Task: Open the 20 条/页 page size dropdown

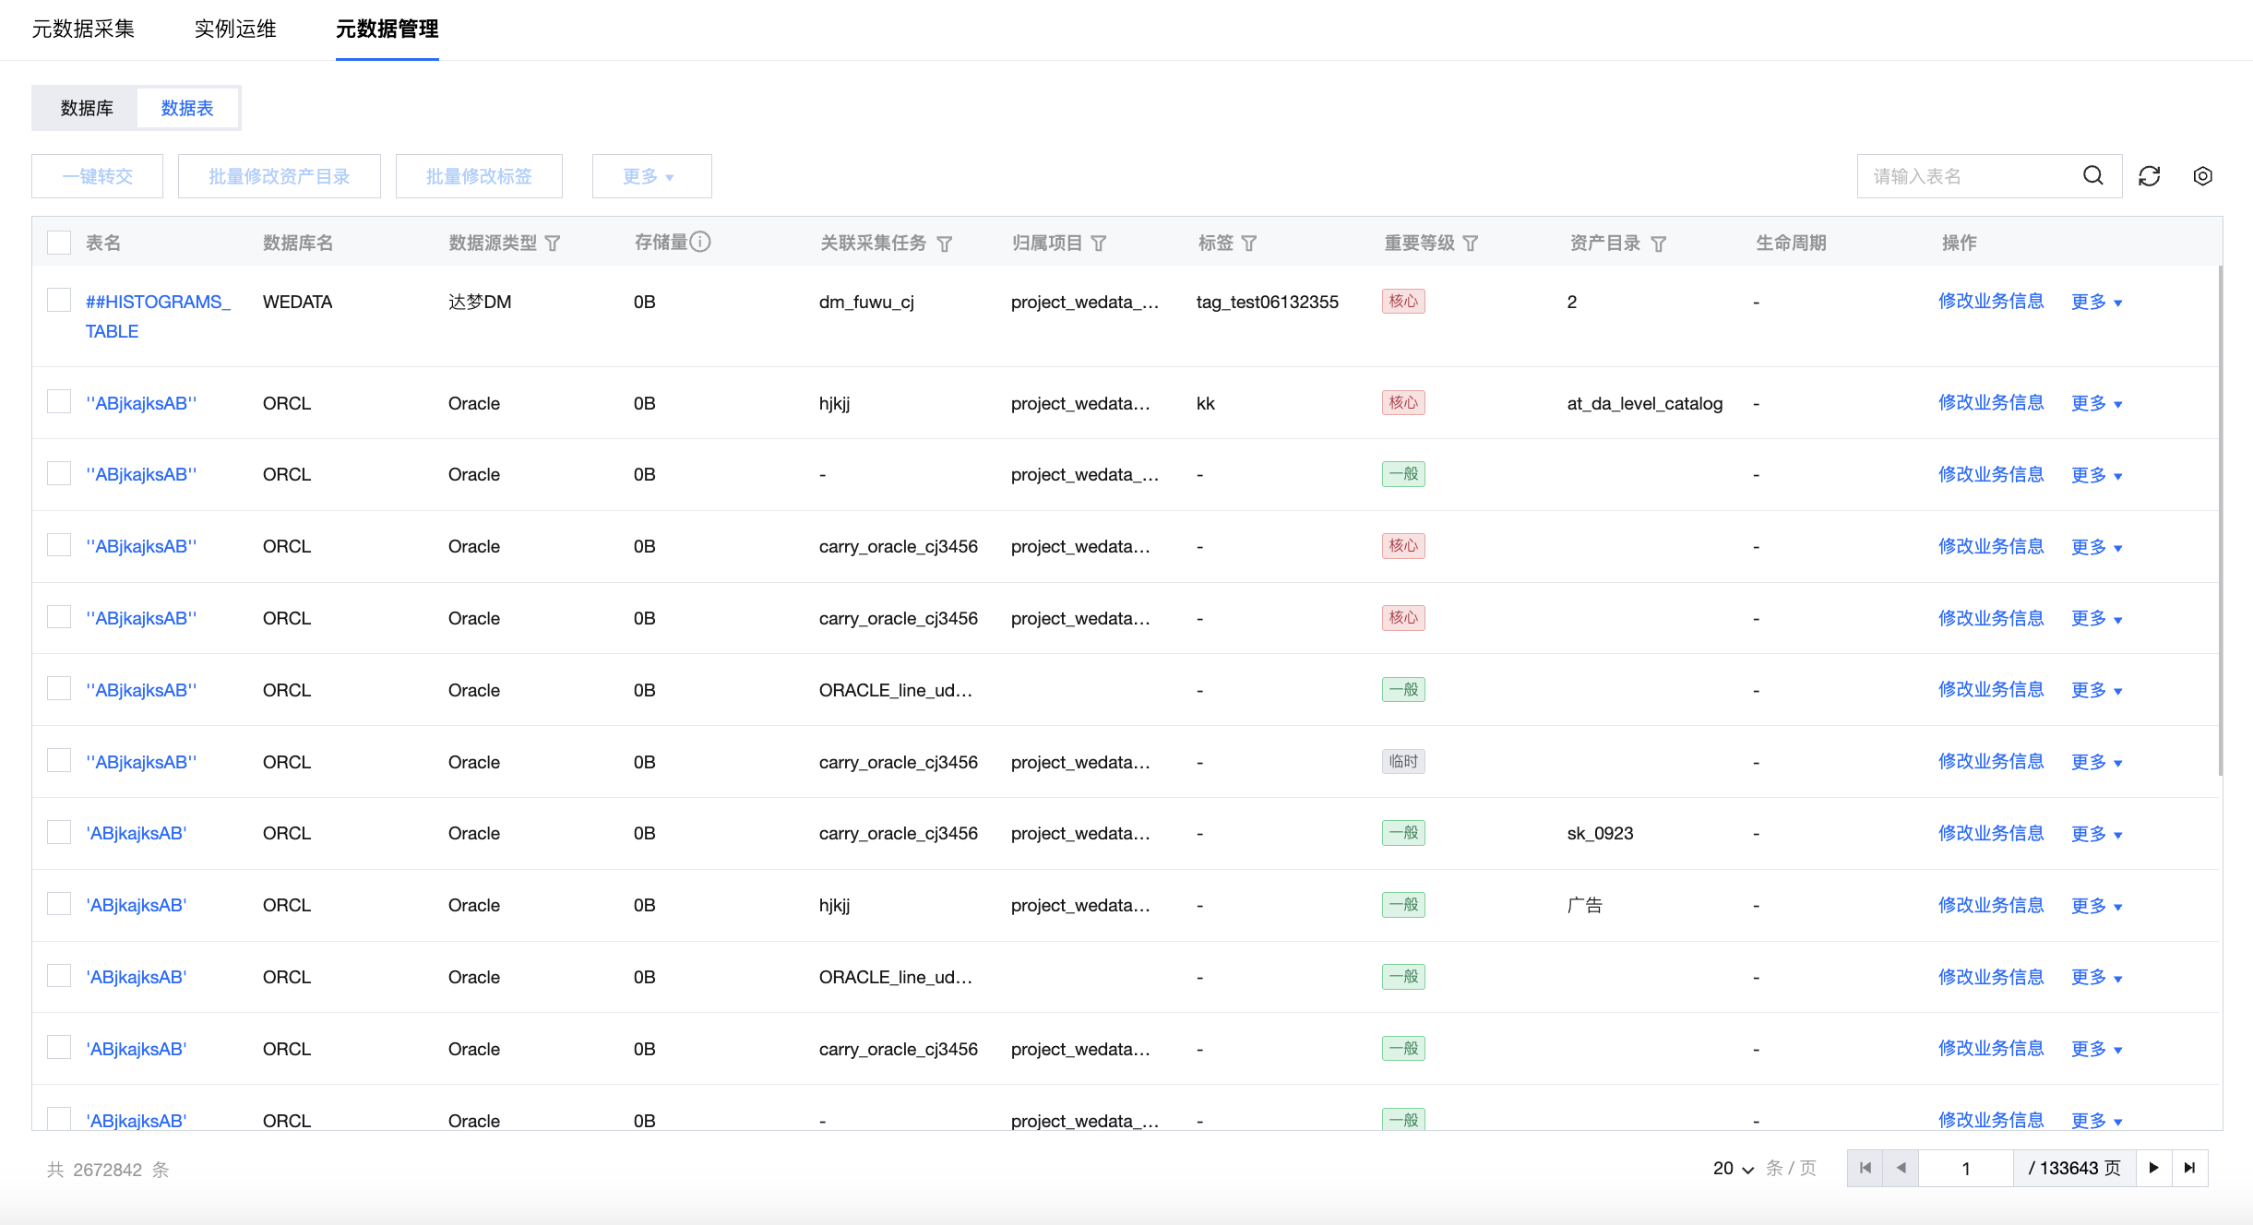Action: (1733, 1169)
